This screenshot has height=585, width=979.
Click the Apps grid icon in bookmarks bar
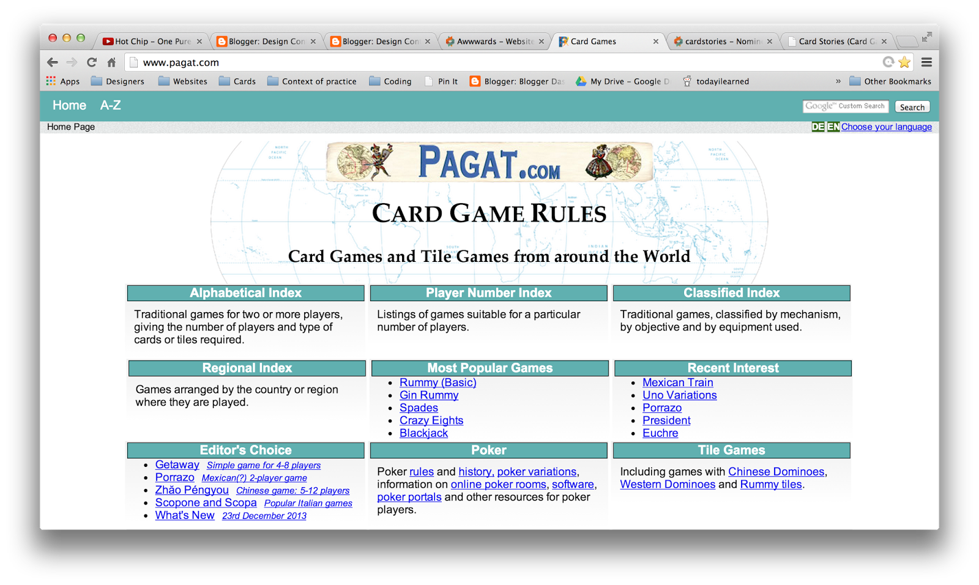(x=51, y=81)
